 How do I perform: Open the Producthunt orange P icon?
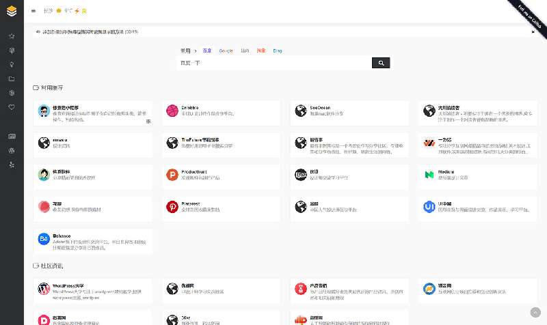(x=172, y=175)
